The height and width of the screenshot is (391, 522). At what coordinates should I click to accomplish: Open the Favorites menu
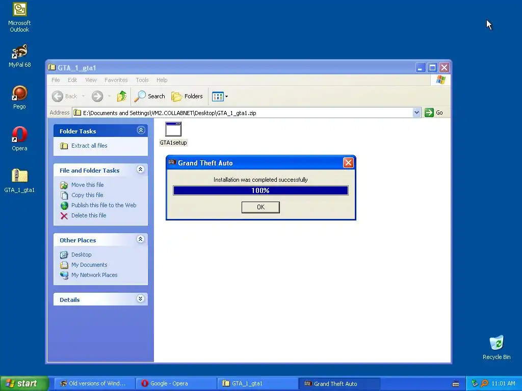coord(116,80)
